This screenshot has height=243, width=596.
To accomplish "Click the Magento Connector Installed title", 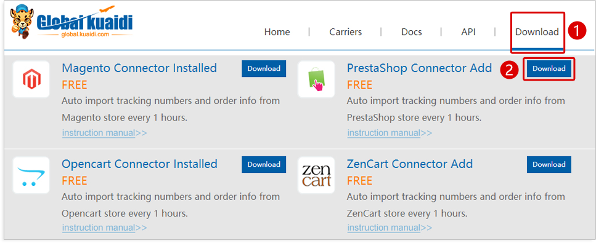I will (139, 68).
